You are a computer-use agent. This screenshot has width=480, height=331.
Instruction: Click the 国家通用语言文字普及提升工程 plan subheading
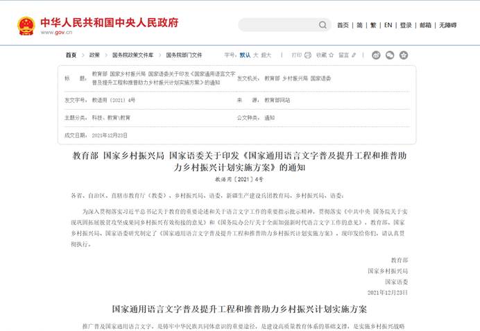[x=239, y=309]
